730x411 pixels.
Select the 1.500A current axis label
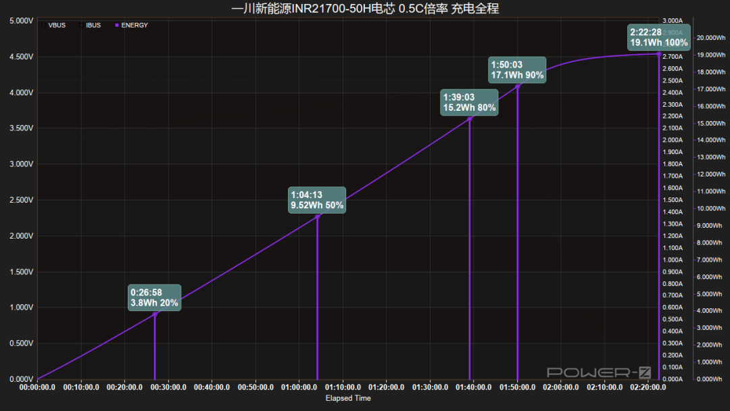673,200
